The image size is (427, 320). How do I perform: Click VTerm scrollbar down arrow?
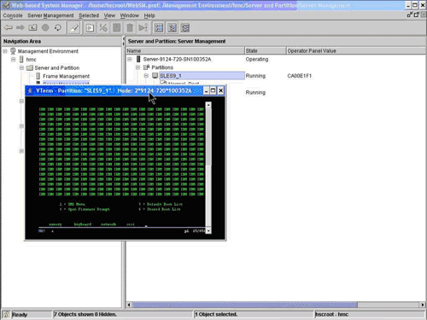(x=208, y=230)
